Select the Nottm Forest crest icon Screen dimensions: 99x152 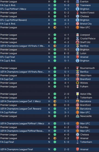[x=78, y=13]
